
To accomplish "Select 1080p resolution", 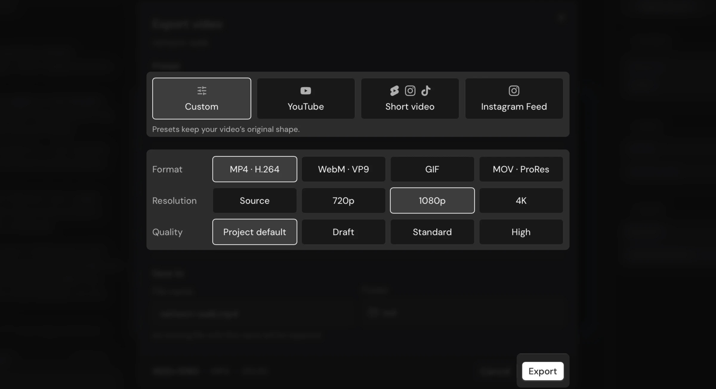I will point(432,200).
